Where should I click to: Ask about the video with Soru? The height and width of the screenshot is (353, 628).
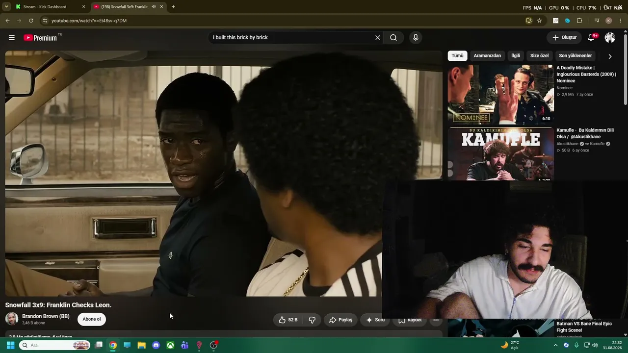(x=375, y=320)
